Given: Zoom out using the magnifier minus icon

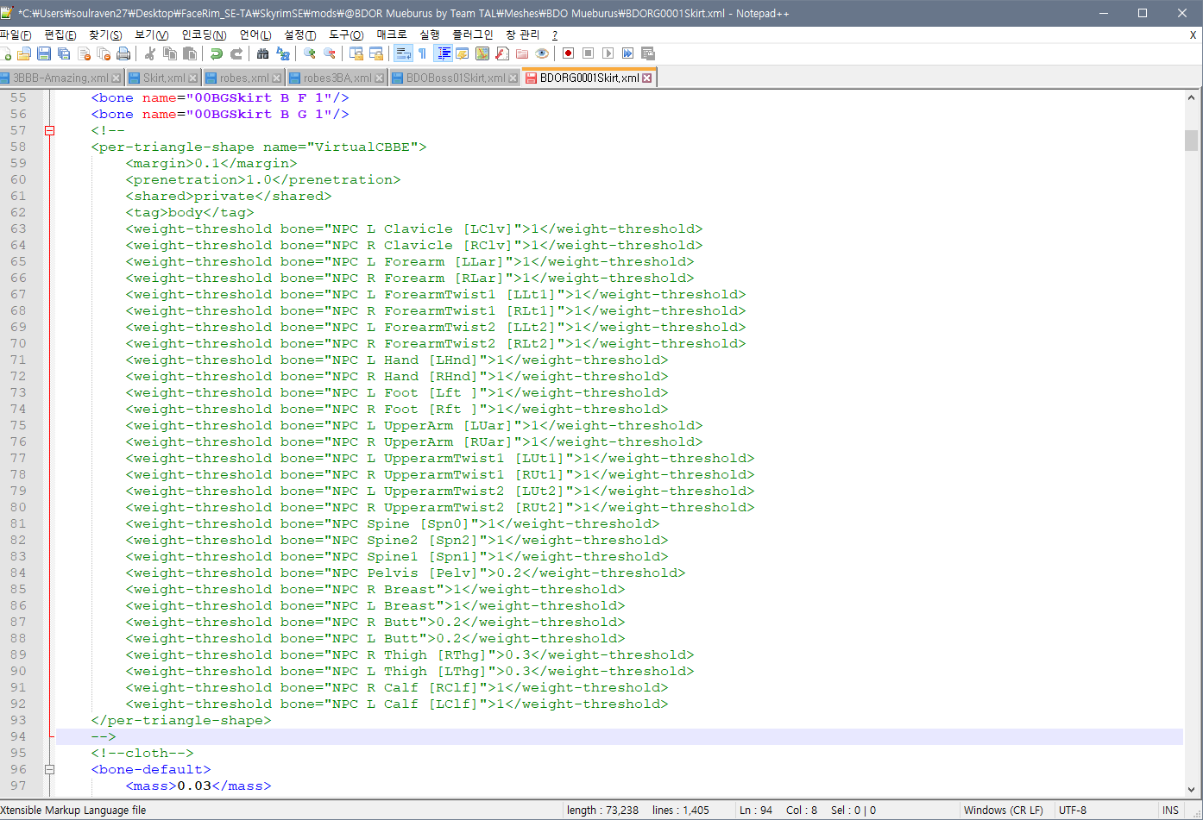Looking at the screenshot, I should click(x=330, y=53).
